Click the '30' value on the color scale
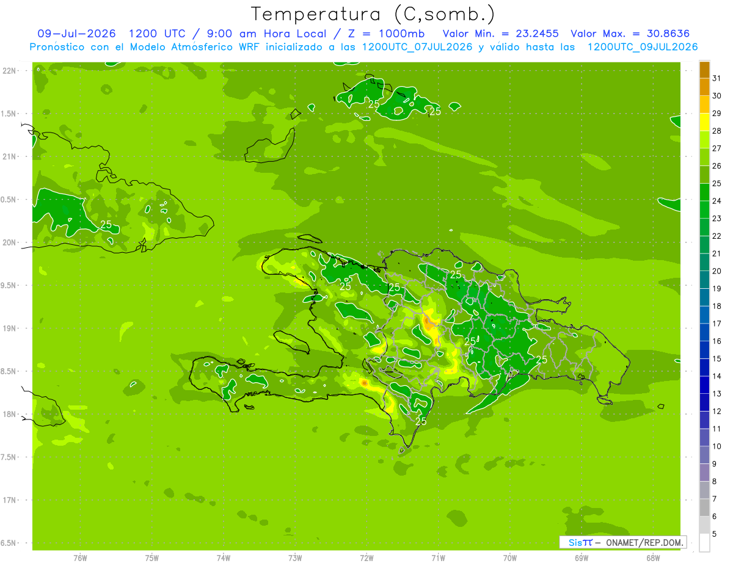Screen dimensions: 733x566 [717, 96]
